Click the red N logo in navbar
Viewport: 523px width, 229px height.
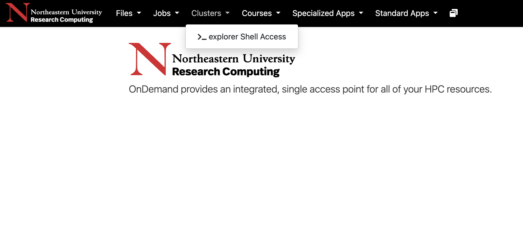point(16,12)
